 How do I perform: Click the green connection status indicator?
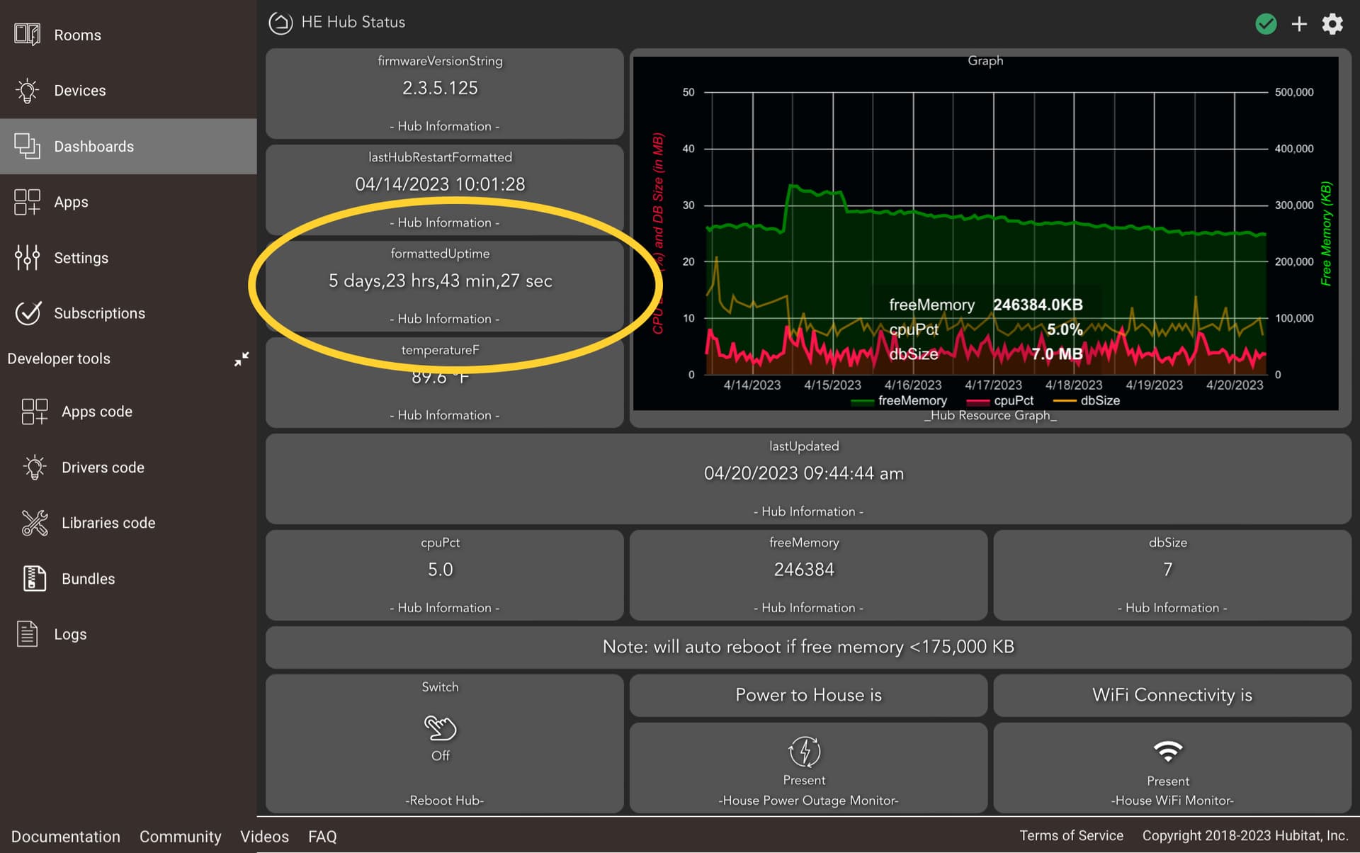(1266, 23)
